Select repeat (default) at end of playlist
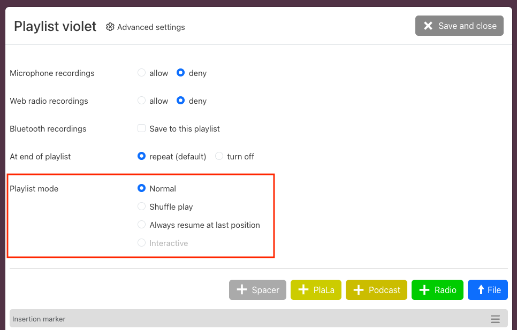The width and height of the screenshot is (517, 330). [x=142, y=156]
